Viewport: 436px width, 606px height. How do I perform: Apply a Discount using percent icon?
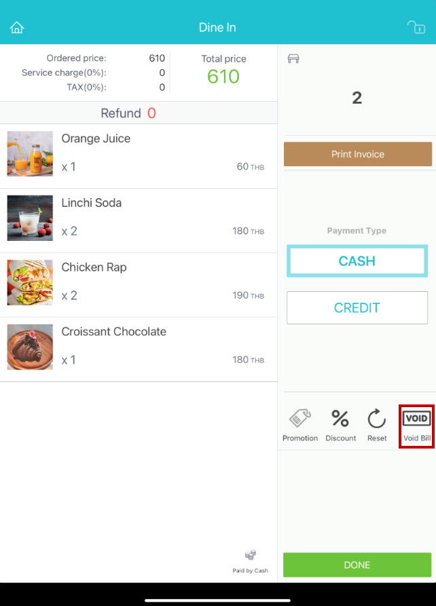tap(340, 419)
